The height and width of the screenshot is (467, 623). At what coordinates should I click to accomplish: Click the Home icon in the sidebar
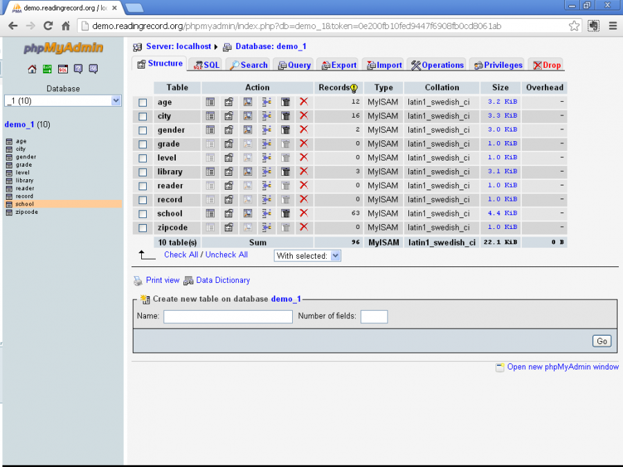[32, 69]
